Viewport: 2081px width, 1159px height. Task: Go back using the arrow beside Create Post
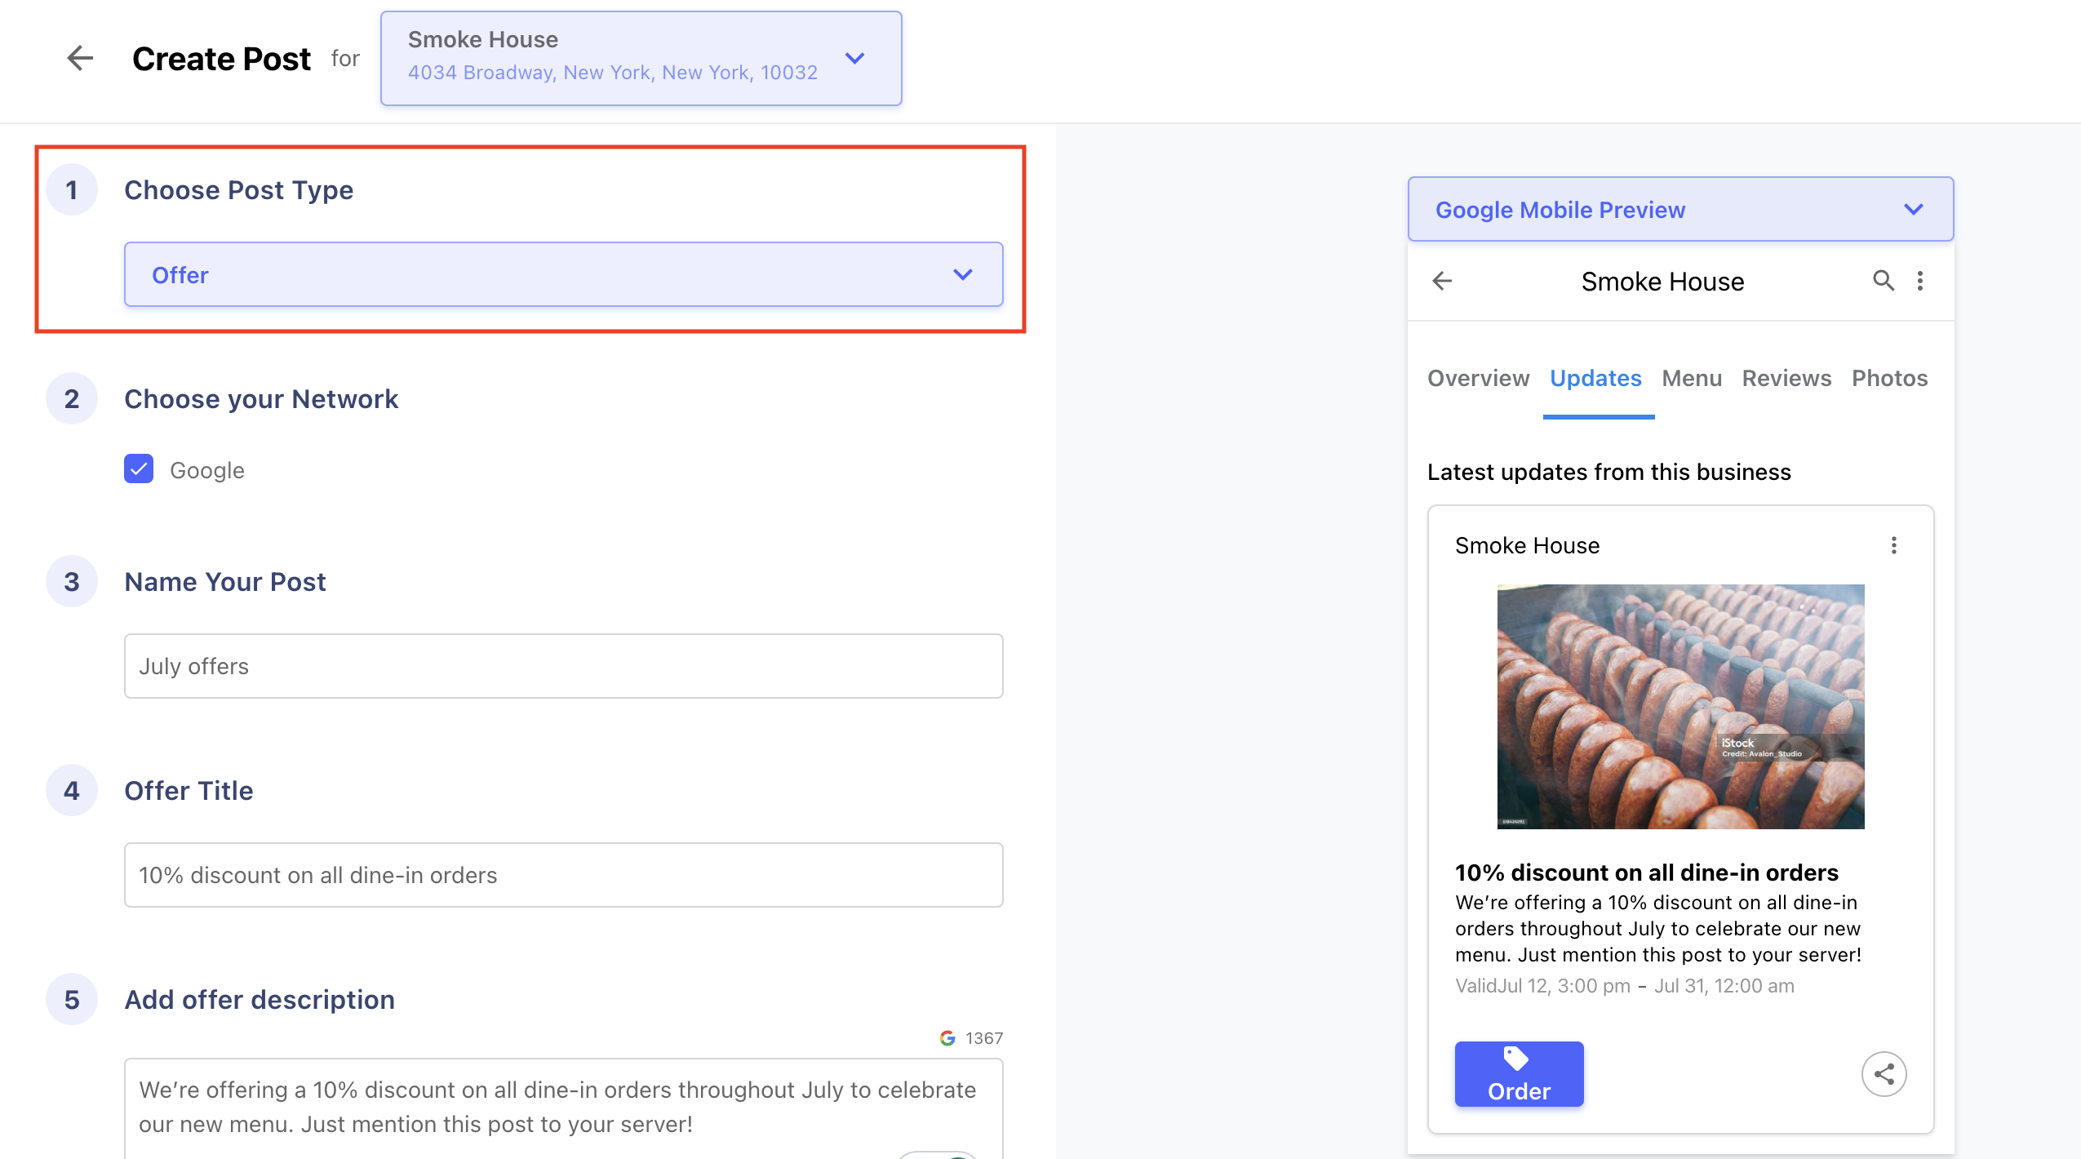pos(79,58)
